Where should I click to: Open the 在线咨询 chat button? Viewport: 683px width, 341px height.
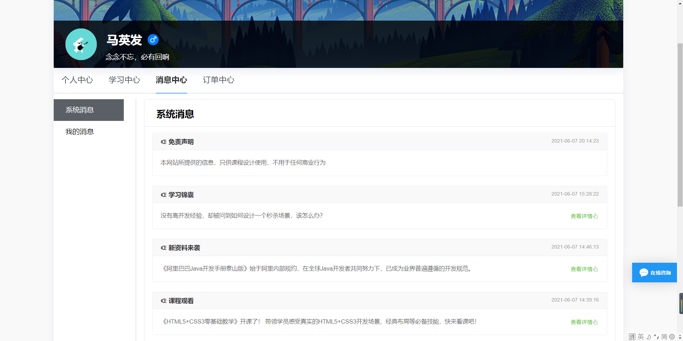coord(654,273)
